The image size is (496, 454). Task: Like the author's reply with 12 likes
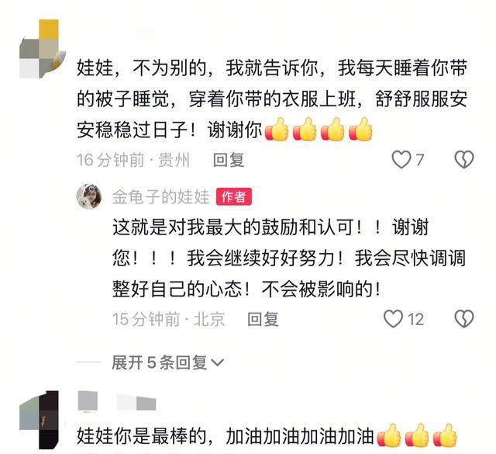click(393, 319)
